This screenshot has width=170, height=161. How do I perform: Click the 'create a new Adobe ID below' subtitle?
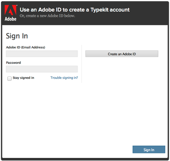click(47, 16)
